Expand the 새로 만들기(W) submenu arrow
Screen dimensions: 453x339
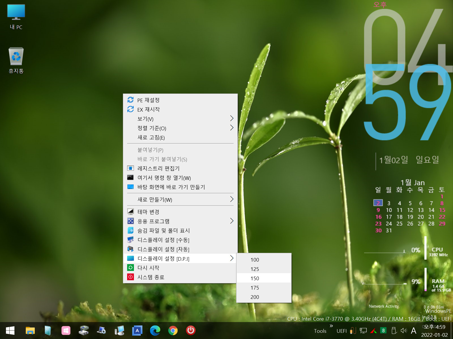pos(232,199)
